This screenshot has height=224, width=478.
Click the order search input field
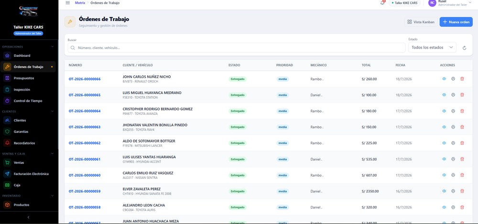236,48
